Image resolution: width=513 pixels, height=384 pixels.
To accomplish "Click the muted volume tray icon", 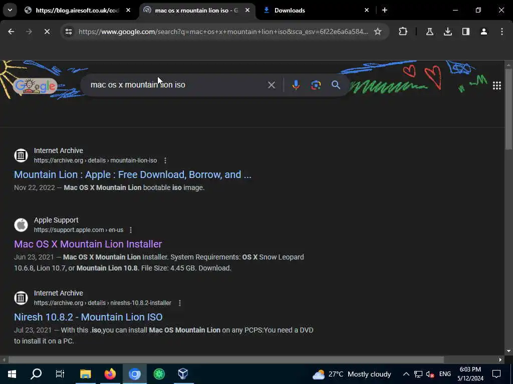I will (x=430, y=374).
